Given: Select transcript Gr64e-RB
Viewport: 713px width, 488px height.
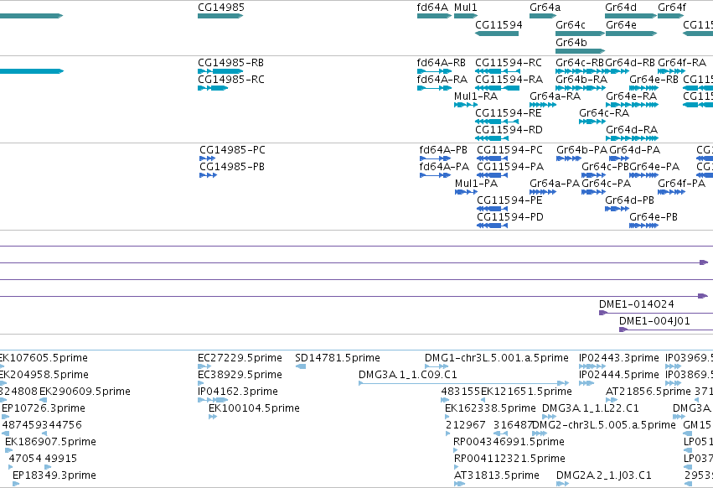Looking at the screenshot, I should pyautogui.click(x=643, y=88).
